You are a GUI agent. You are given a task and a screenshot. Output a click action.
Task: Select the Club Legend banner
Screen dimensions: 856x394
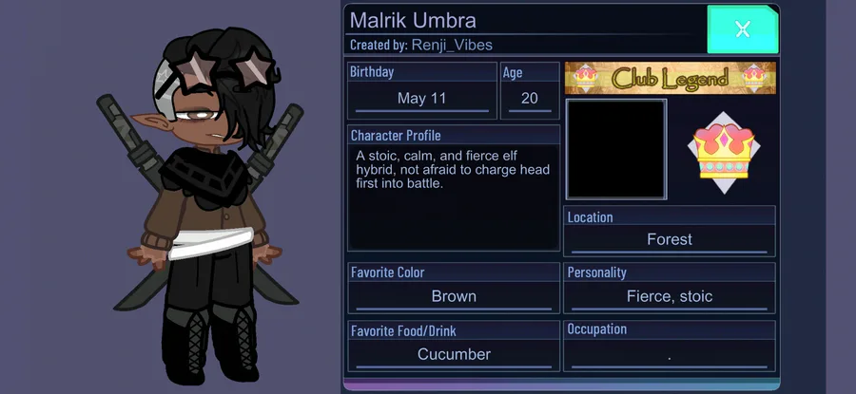[x=670, y=78]
